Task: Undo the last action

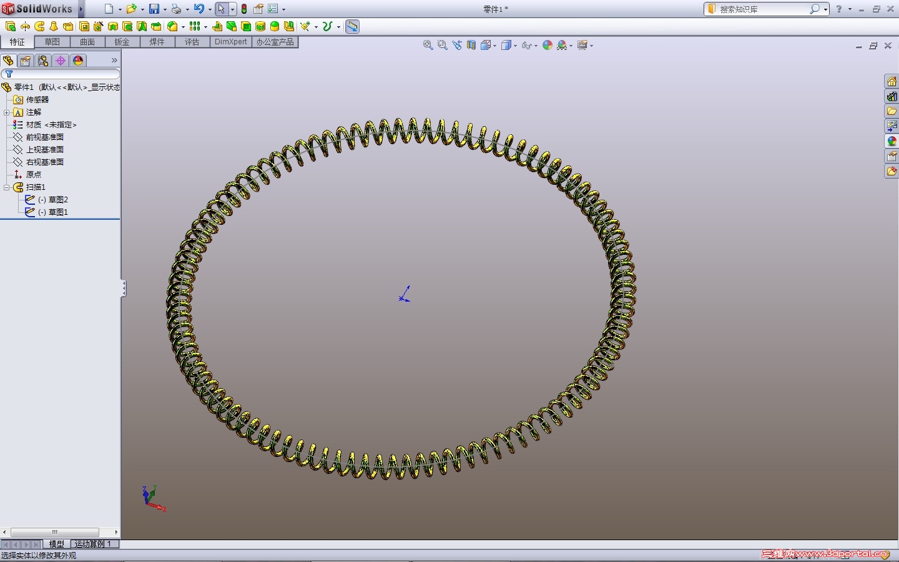Action: point(199,9)
